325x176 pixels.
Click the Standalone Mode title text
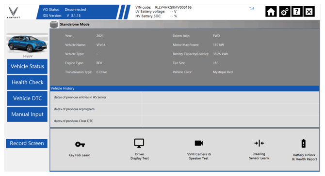75,24
